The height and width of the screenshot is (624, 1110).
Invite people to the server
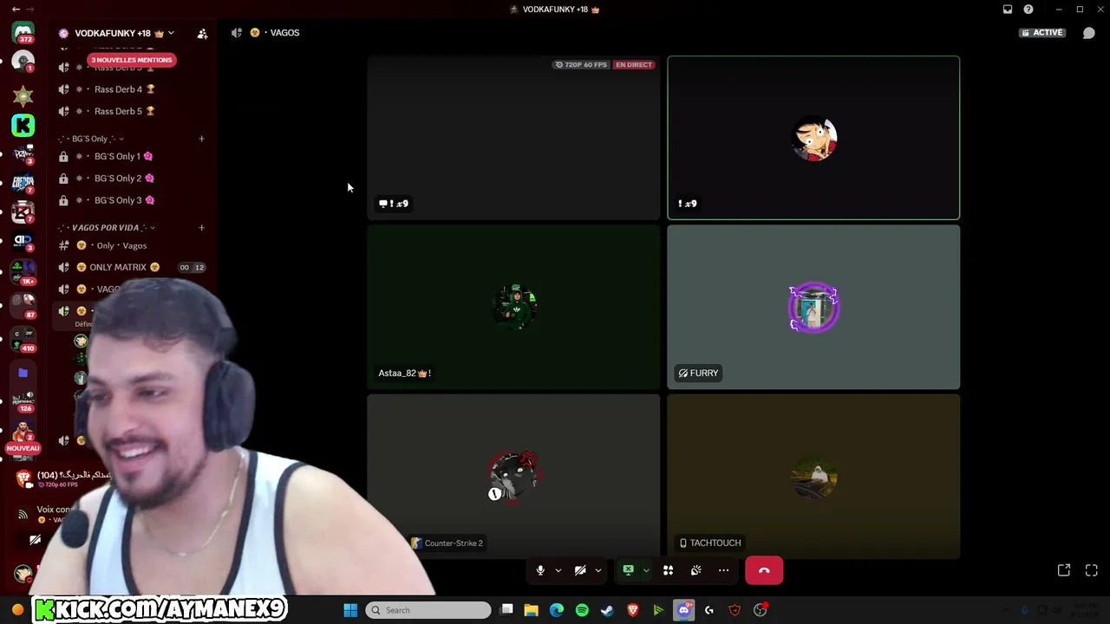pyautogui.click(x=202, y=34)
